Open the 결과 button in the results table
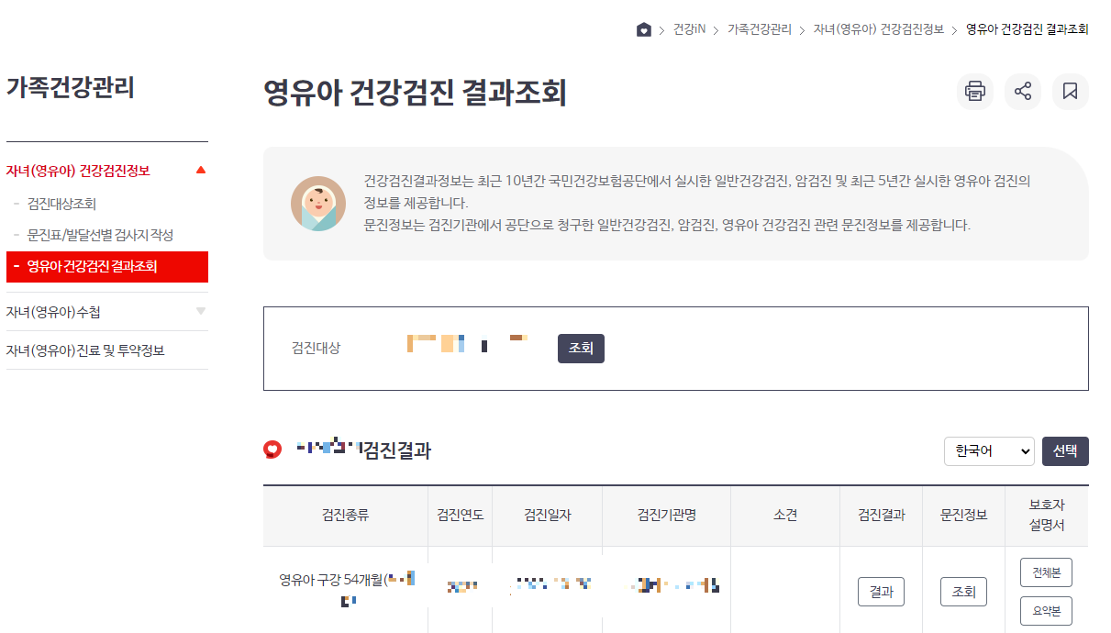The width and height of the screenshot is (1111, 633). (880, 592)
